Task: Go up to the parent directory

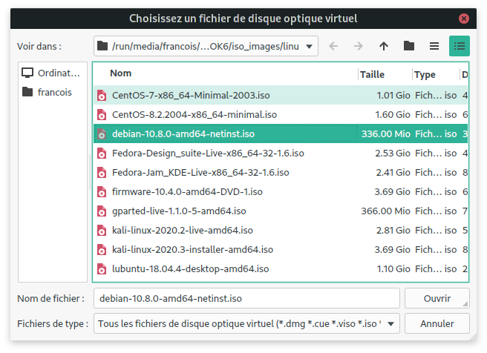Action: [384, 46]
